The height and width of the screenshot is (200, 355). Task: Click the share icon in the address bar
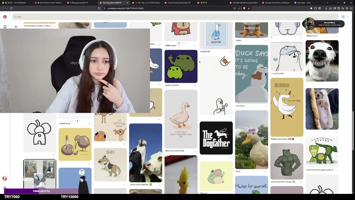[x=240, y=8]
